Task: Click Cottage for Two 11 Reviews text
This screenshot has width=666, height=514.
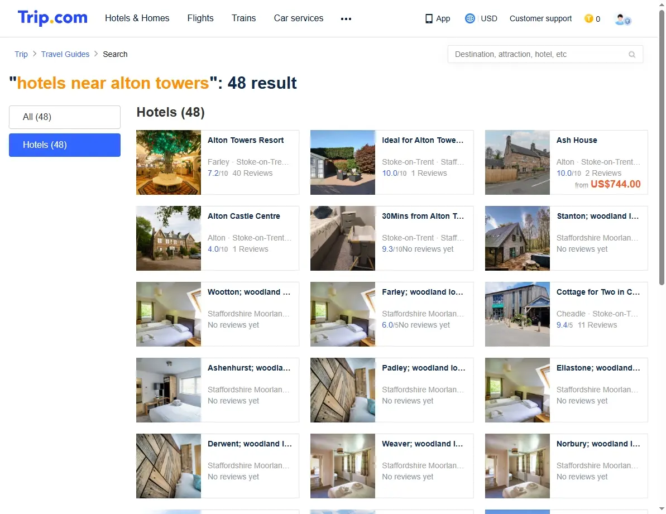Action: [597, 325]
